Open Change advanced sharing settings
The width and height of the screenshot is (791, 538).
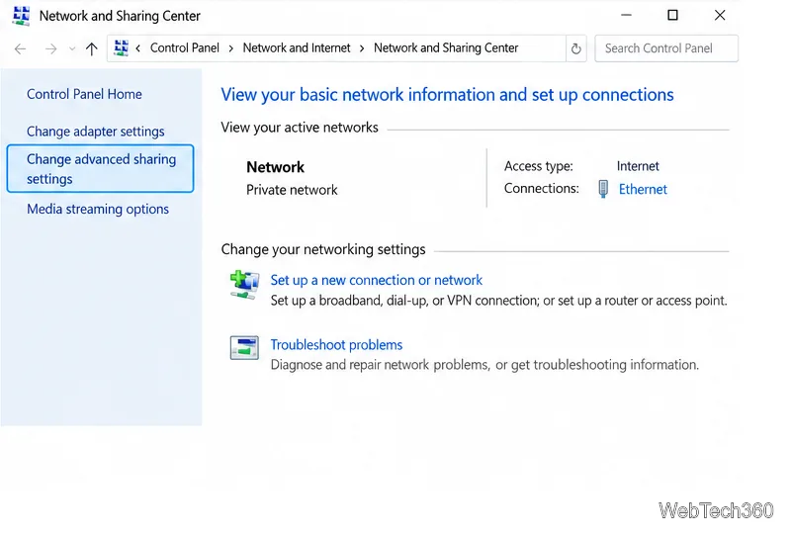[101, 168]
